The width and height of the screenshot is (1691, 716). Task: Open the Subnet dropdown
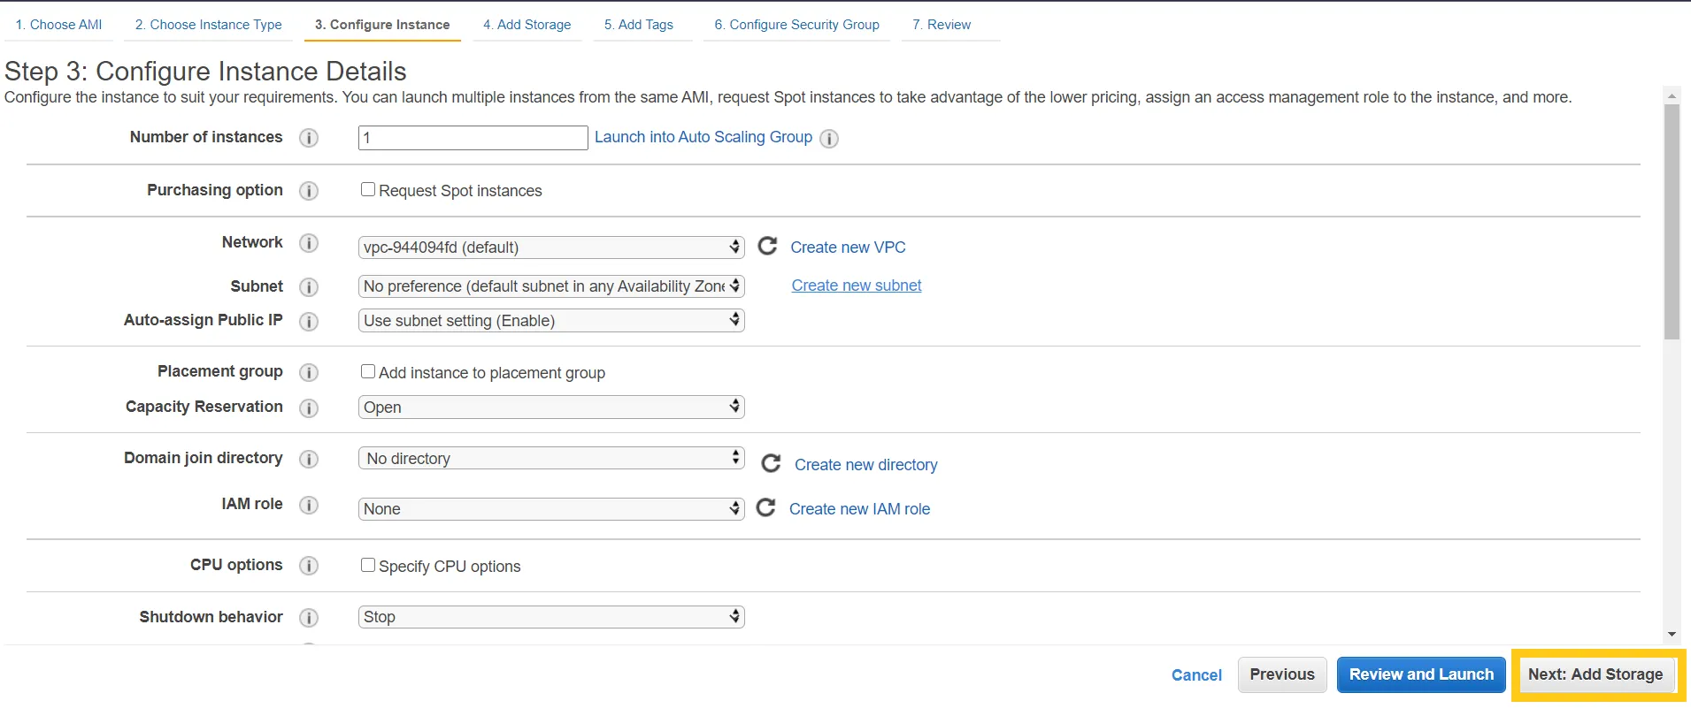[551, 286]
